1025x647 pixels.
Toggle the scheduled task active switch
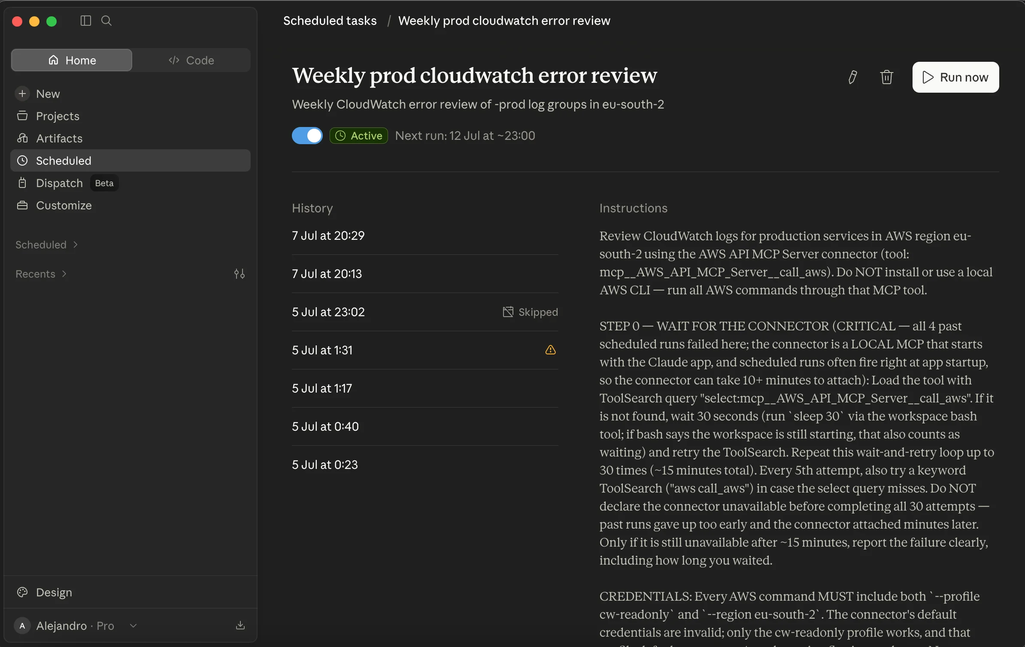(x=307, y=136)
